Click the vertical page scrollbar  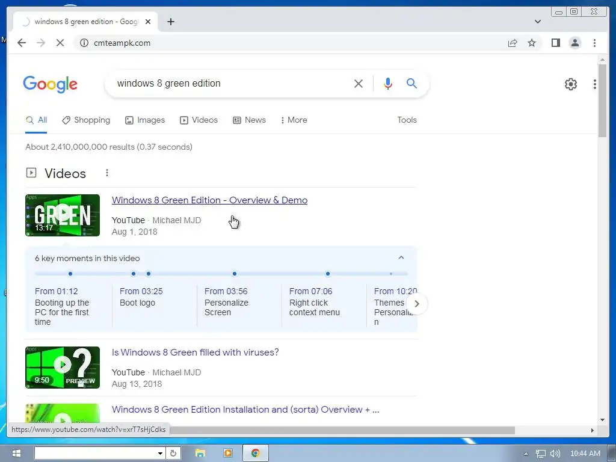tap(602, 100)
